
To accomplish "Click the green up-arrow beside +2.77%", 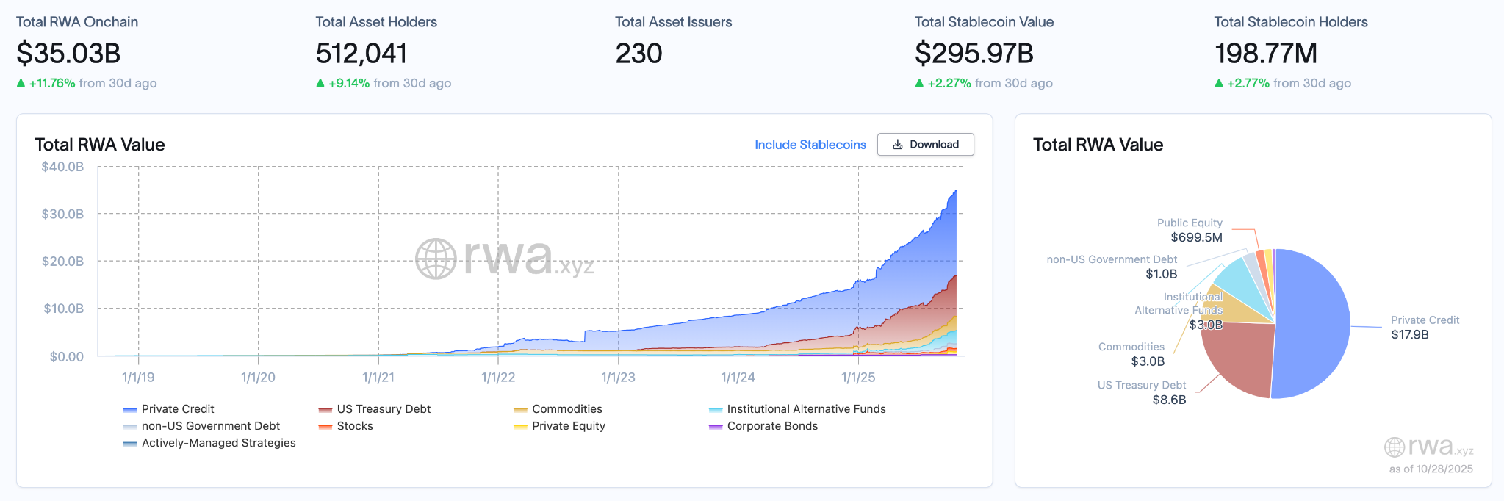I will click(x=1220, y=83).
